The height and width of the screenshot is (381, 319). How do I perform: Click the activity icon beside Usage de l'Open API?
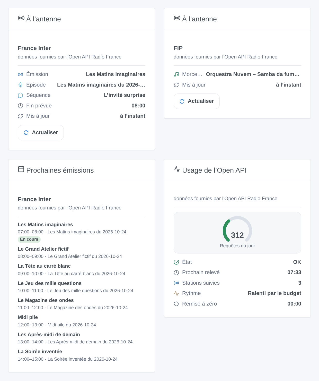point(177,169)
